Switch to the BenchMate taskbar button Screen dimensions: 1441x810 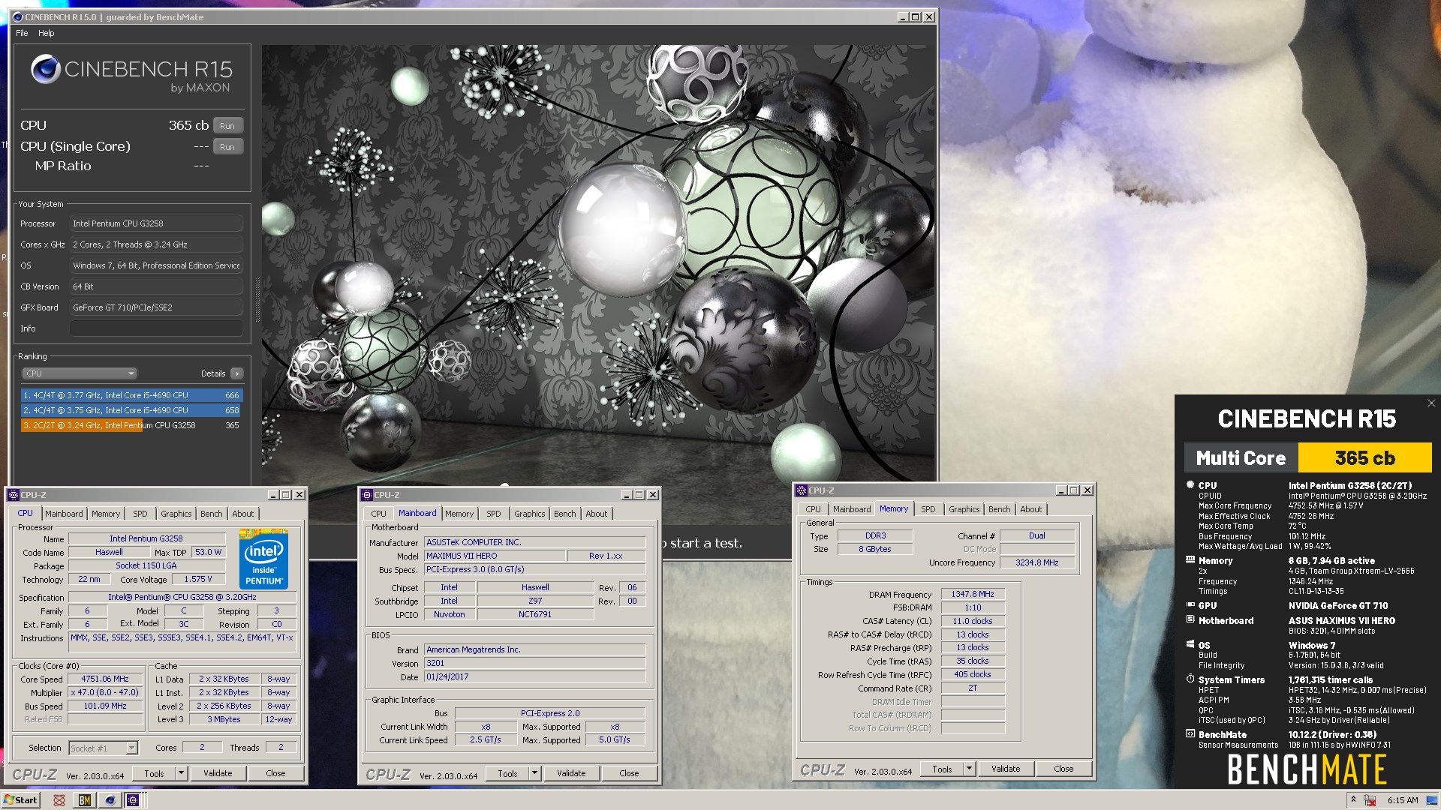pyautogui.click(x=85, y=800)
